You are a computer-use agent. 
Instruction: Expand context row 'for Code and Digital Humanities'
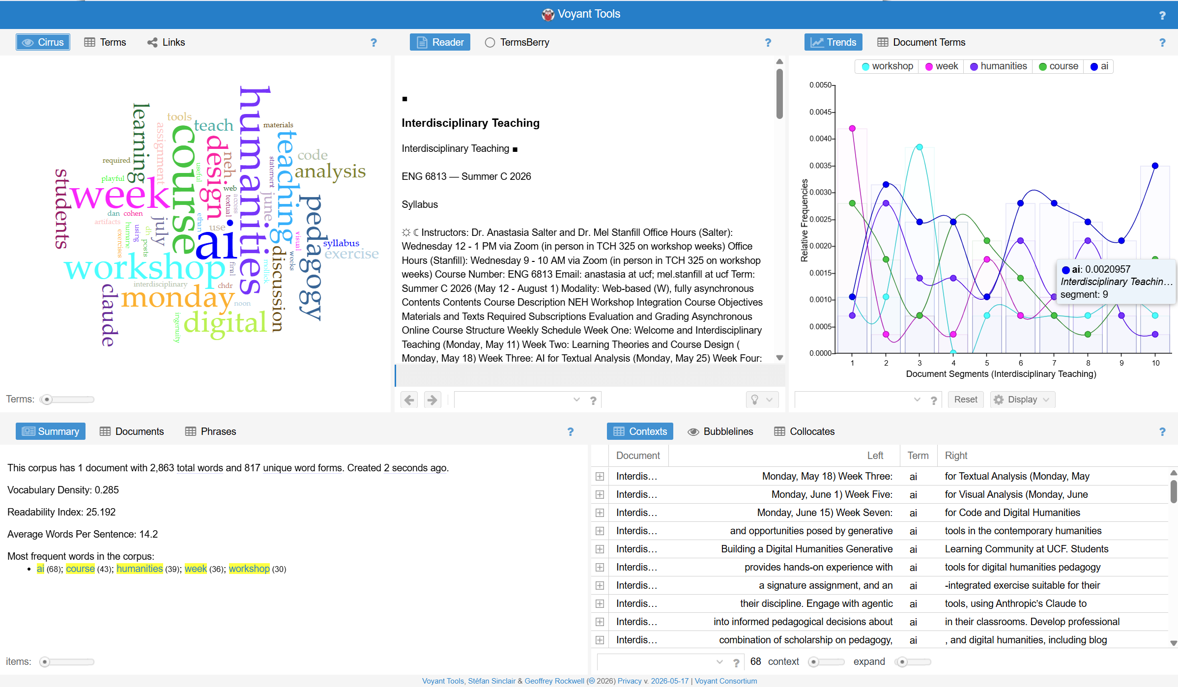point(600,513)
